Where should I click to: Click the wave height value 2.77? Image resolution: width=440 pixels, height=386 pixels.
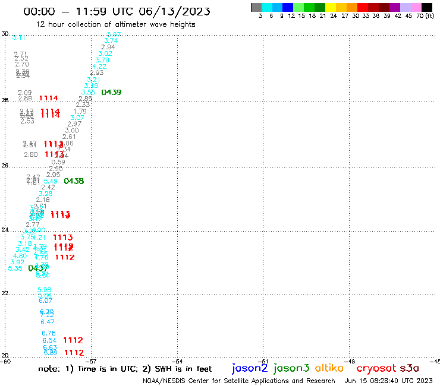coord(33,224)
